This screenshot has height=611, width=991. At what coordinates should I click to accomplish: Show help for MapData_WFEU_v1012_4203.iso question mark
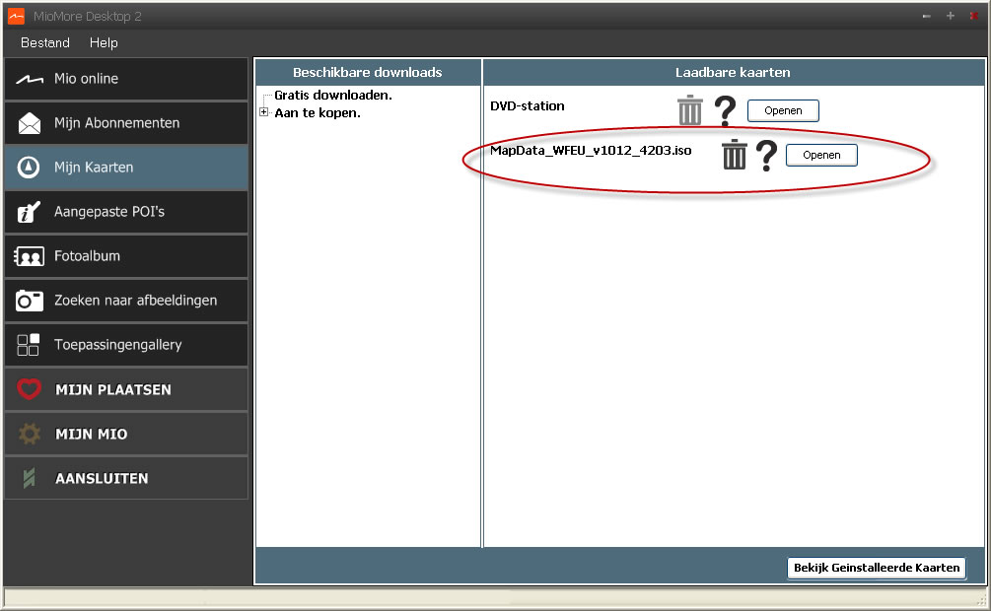pyautogui.click(x=766, y=156)
